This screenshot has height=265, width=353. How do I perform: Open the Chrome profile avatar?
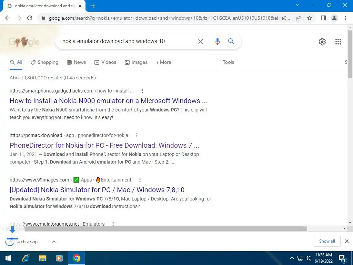[334, 18]
